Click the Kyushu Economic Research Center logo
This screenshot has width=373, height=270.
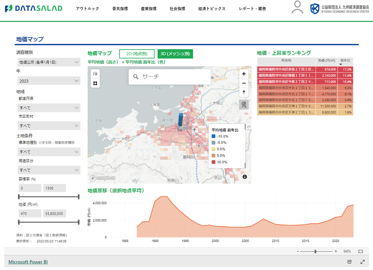340,9
